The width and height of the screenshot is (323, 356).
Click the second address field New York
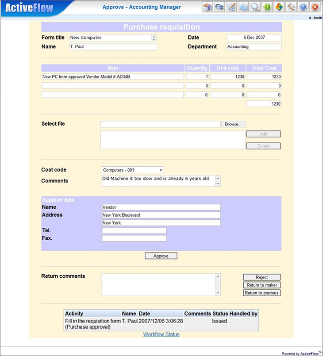click(x=161, y=223)
